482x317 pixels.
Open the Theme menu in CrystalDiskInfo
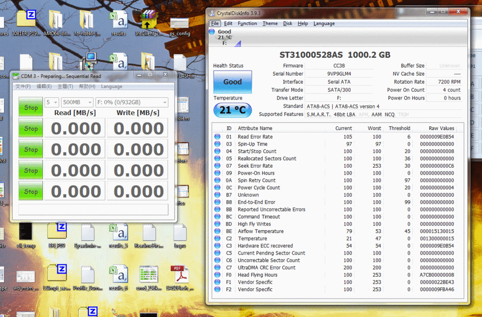270,23
